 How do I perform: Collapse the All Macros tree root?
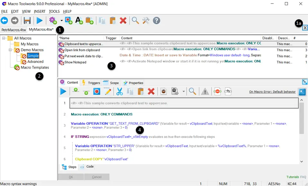coord(4,38)
